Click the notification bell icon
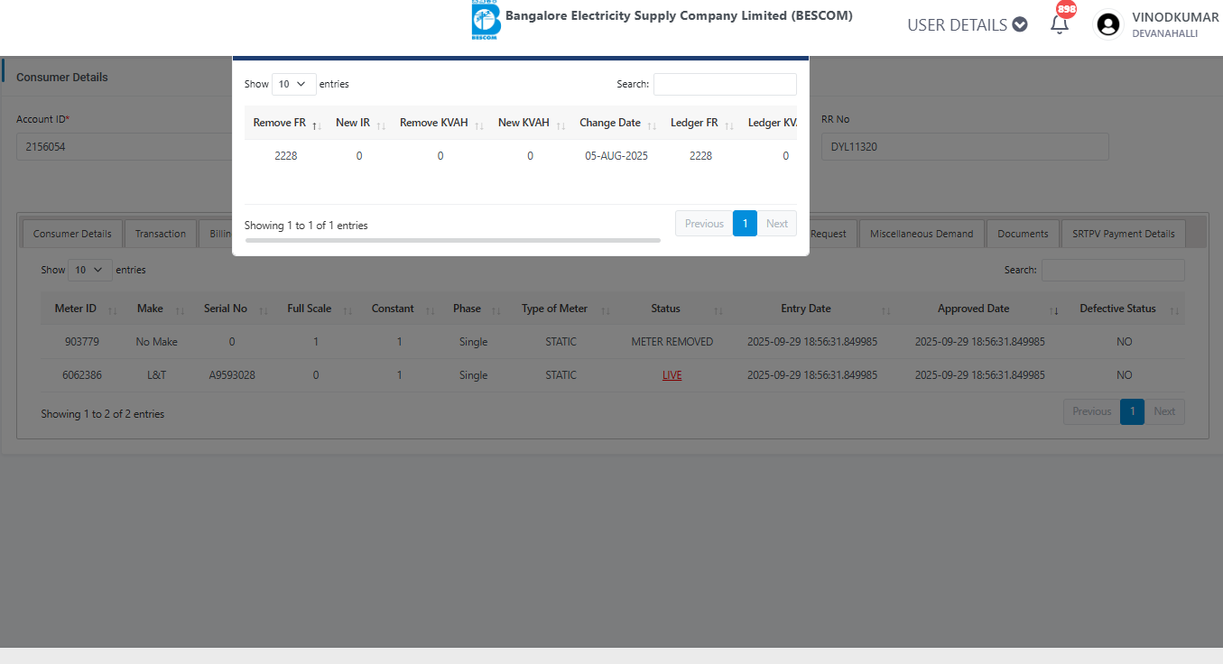The height and width of the screenshot is (664, 1223). (1059, 25)
